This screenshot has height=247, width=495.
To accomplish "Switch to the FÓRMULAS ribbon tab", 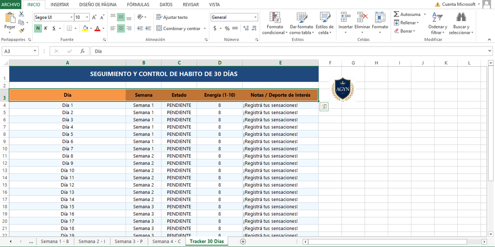I will 138,4.
